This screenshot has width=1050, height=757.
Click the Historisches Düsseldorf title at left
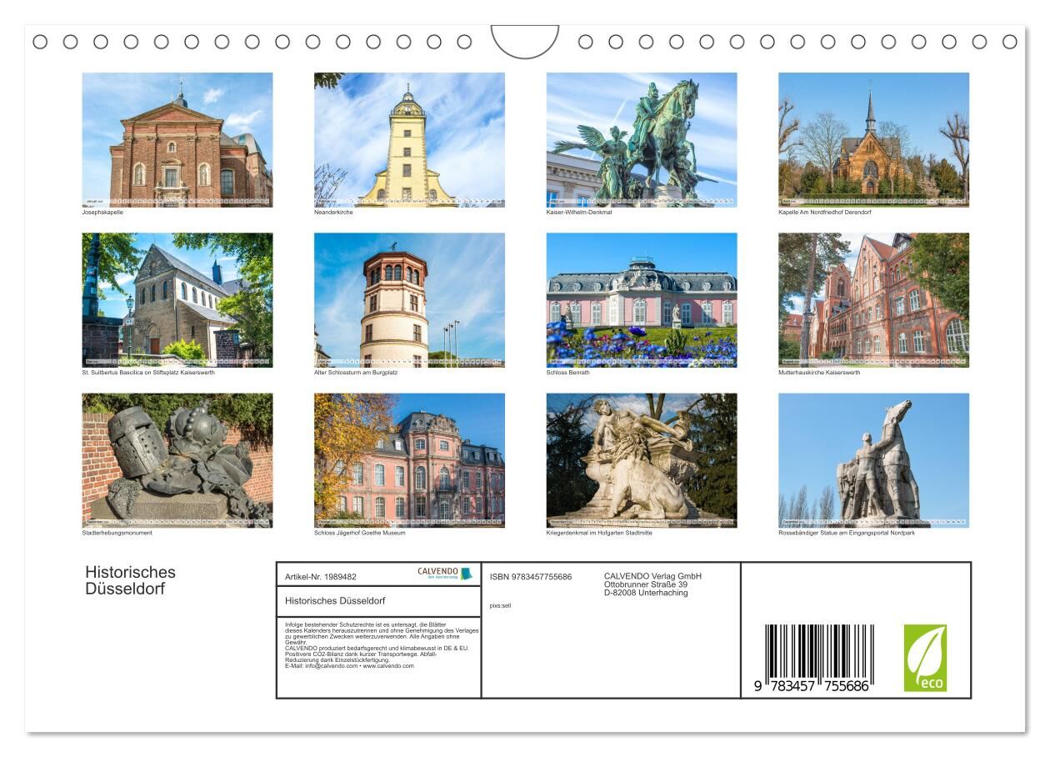click(130, 580)
